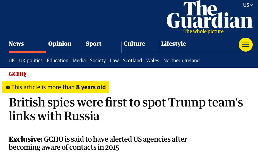The image size is (258, 155).
Task: Open the Opinion section
Action: pos(60,44)
